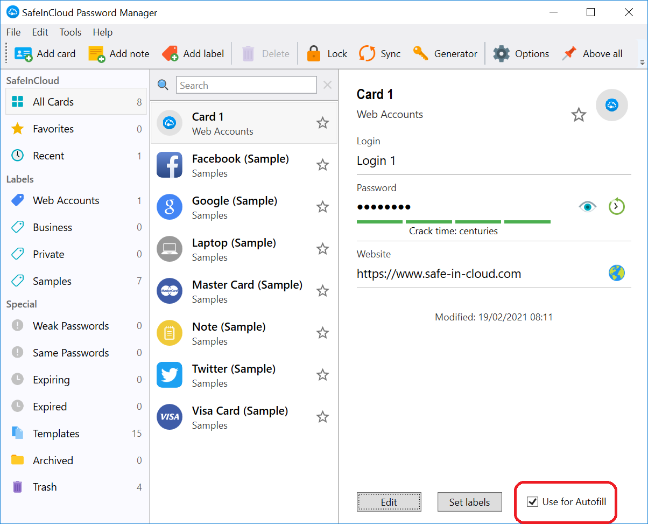
Task: Open toolbar overflow arrow at right
Action: tap(642, 62)
